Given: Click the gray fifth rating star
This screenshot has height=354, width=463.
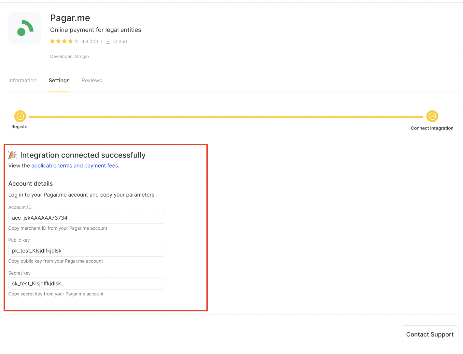Looking at the screenshot, I should point(76,41).
